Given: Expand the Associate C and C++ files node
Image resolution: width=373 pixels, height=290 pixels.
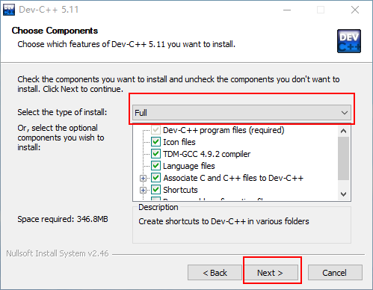Looking at the screenshot, I should pos(143,178).
